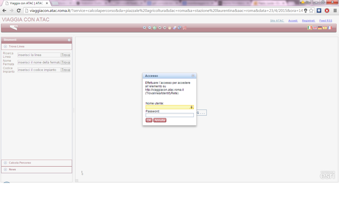Collapse the Strumenti panel header button
The height and width of the screenshot is (216, 339).
pos(69,40)
